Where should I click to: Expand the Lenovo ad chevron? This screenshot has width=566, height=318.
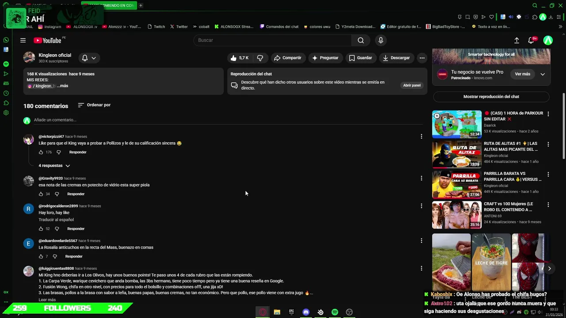pos(543,74)
